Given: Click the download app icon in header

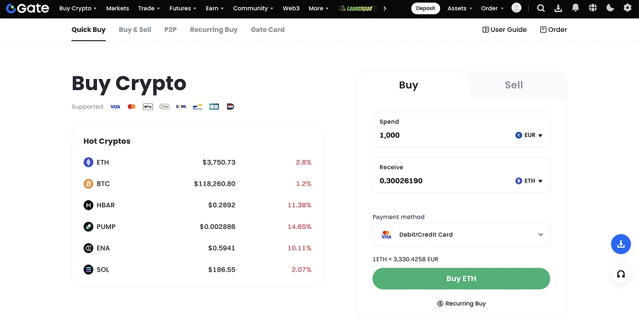Looking at the screenshot, I should click(x=559, y=8).
